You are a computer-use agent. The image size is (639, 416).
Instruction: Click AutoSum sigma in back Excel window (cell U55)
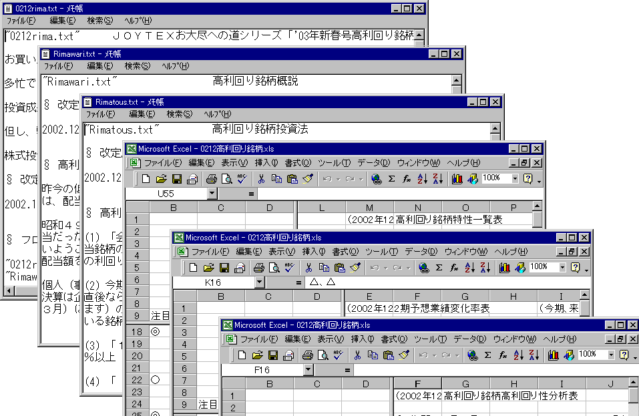tap(392, 179)
